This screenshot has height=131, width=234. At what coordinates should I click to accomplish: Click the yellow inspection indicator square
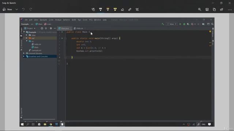(x=210, y=32)
